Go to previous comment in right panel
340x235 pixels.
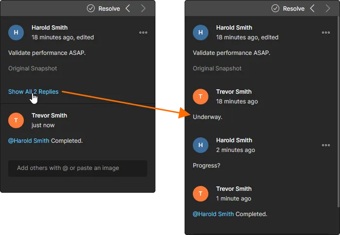(312, 8)
